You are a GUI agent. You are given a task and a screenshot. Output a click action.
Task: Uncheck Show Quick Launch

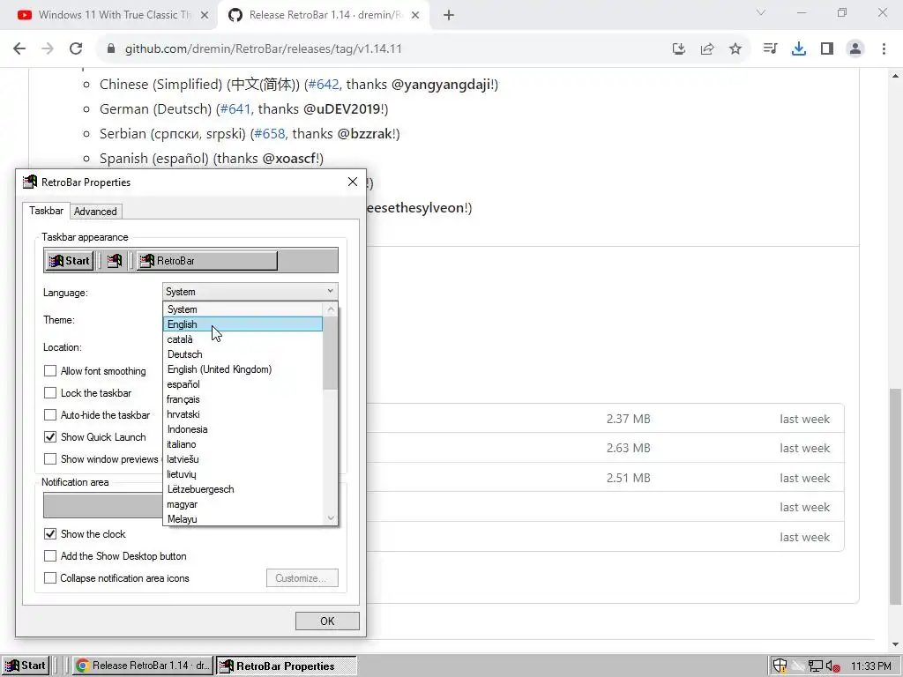(x=50, y=436)
